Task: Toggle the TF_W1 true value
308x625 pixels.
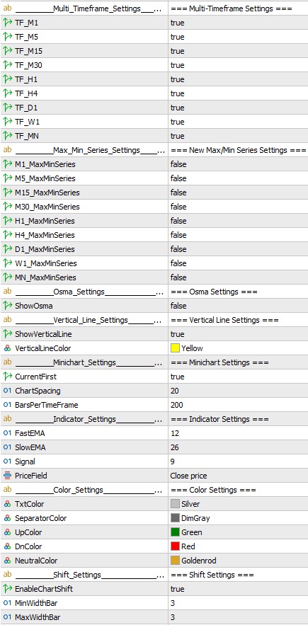Action: (x=238, y=122)
